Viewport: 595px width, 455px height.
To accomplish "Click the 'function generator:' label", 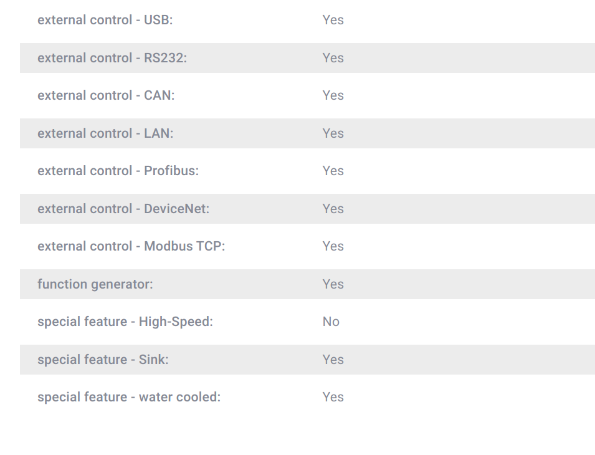I will point(95,284).
